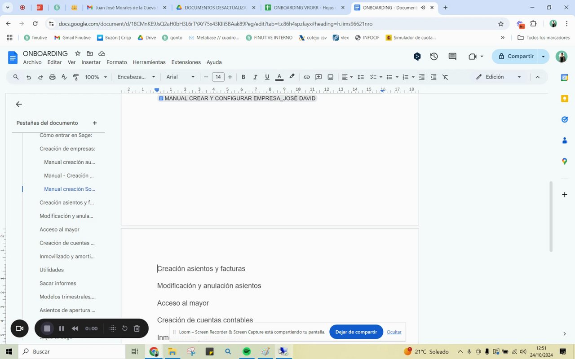Open the Edición mode dropdown
575x359 pixels.
(499, 77)
